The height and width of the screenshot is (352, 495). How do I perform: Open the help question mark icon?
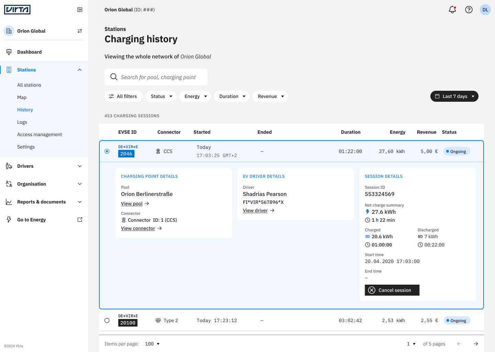(x=469, y=10)
